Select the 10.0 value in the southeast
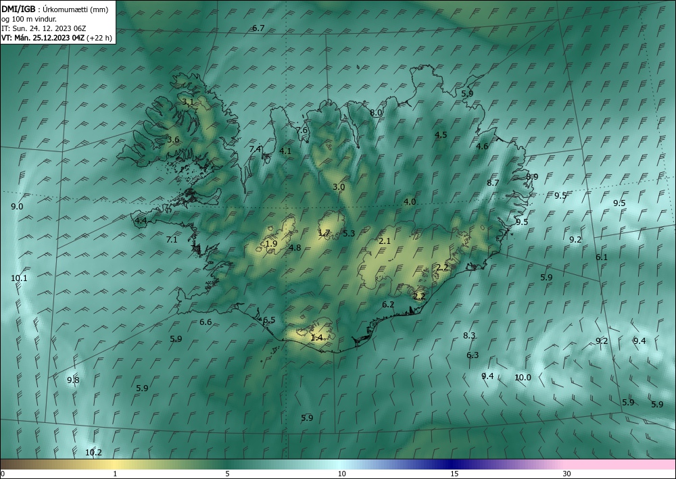The image size is (676, 479). 523,378
